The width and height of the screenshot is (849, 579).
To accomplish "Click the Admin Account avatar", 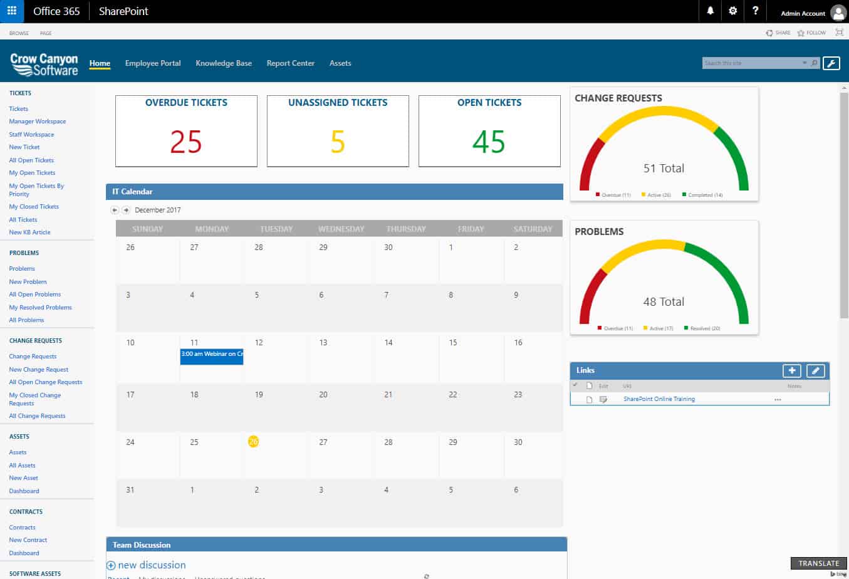I will pyautogui.click(x=838, y=12).
